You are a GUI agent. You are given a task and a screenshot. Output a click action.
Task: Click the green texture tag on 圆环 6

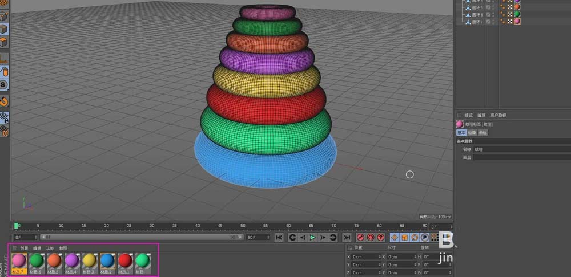517,14
